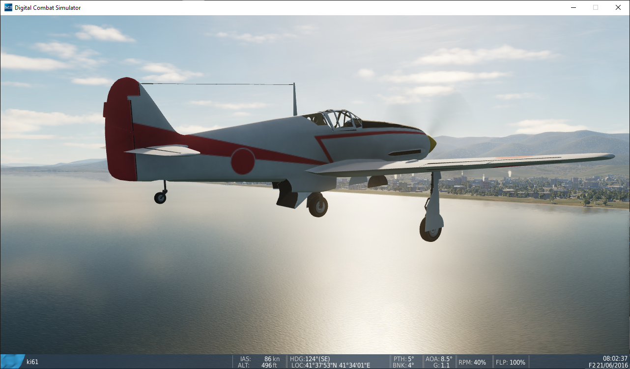
Task: Click the ki61 aircraft name label
Action: coord(32,362)
